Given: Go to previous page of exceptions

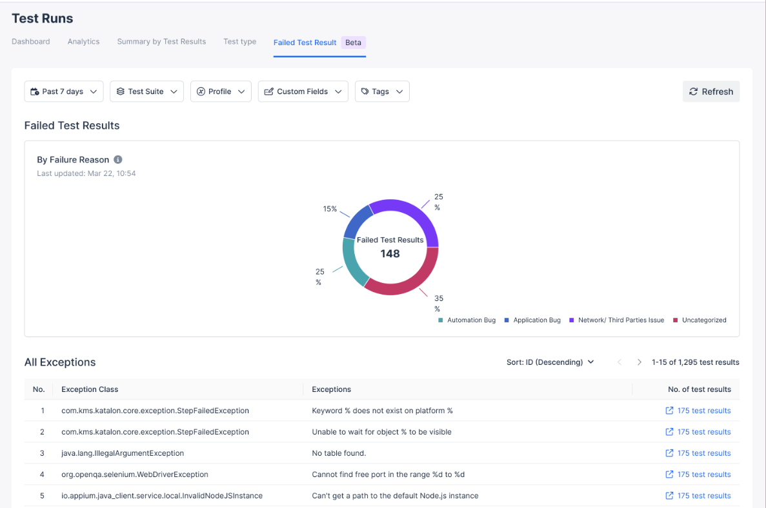Looking at the screenshot, I should (x=620, y=362).
